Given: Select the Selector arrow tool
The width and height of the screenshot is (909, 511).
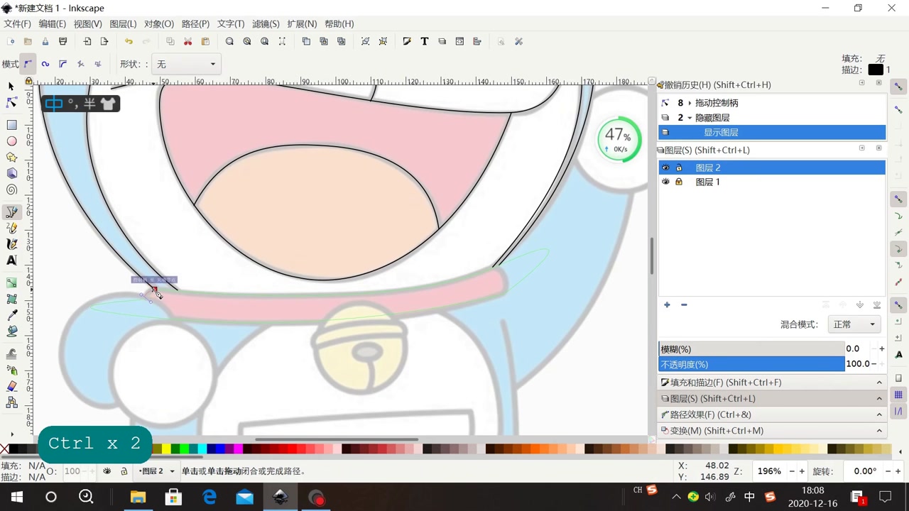Looking at the screenshot, I should pos(11,86).
